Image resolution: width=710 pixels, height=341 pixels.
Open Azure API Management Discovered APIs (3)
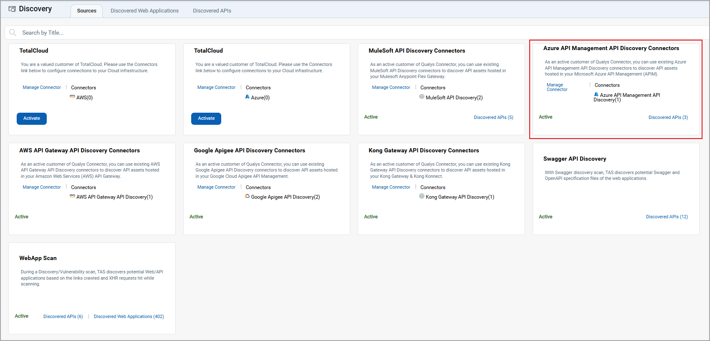[668, 118]
